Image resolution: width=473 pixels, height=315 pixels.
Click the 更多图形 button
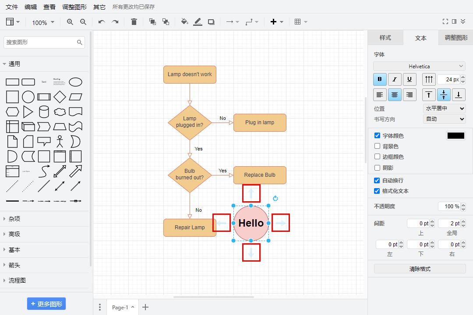(x=46, y=304)
